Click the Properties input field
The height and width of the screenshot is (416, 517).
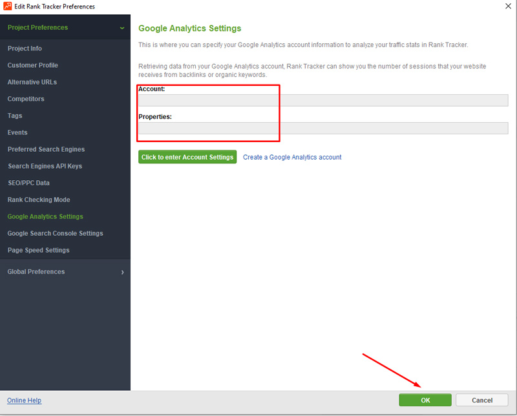coord(323,129)
